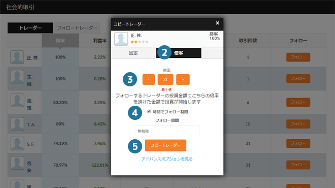Increase multiplier with plus button
This screenshot has height=188, width=335.
tap(183, 80)
